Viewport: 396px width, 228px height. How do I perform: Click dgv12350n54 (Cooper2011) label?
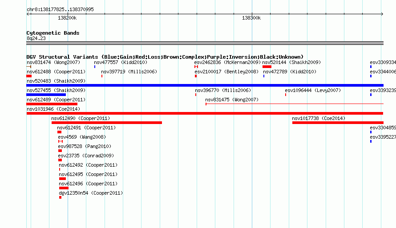pos(91,193)
